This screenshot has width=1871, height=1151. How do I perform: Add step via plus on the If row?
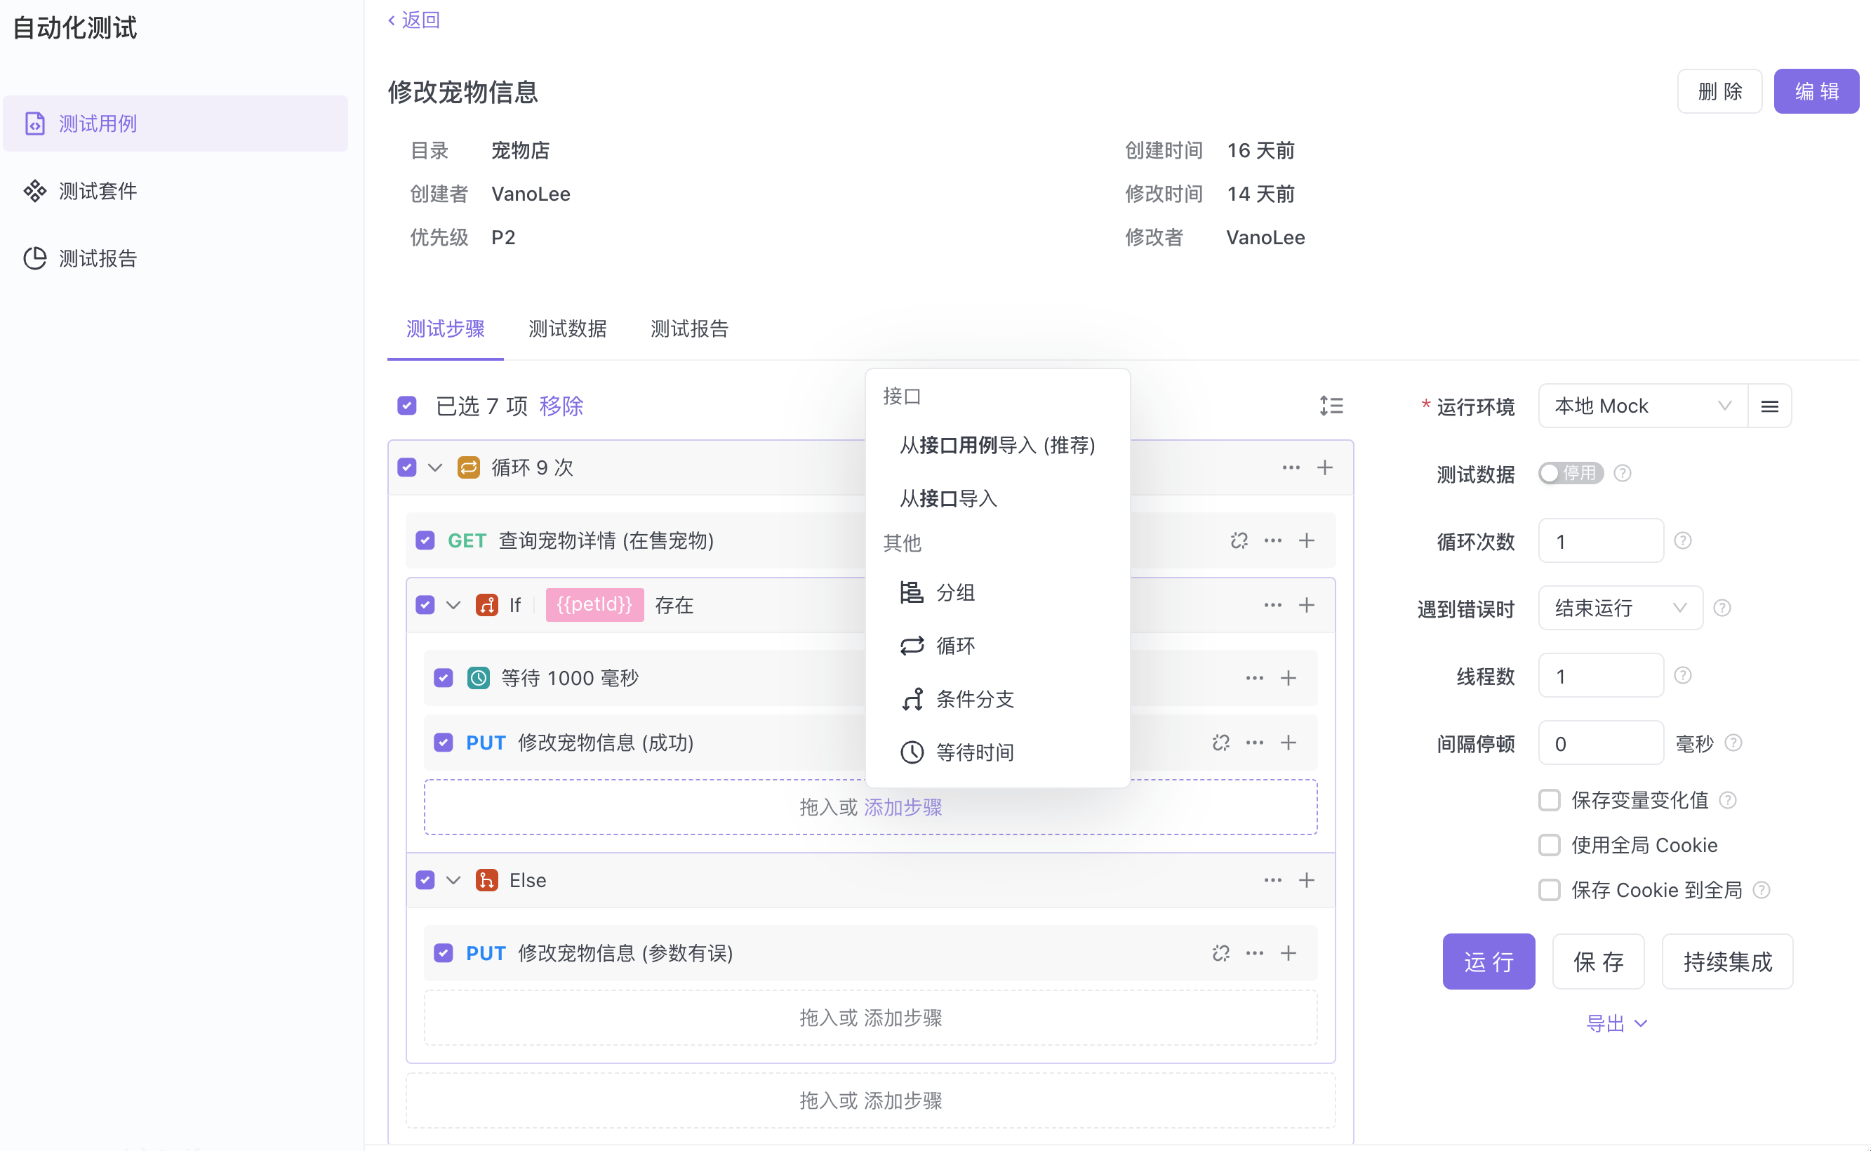(1306, 605)
